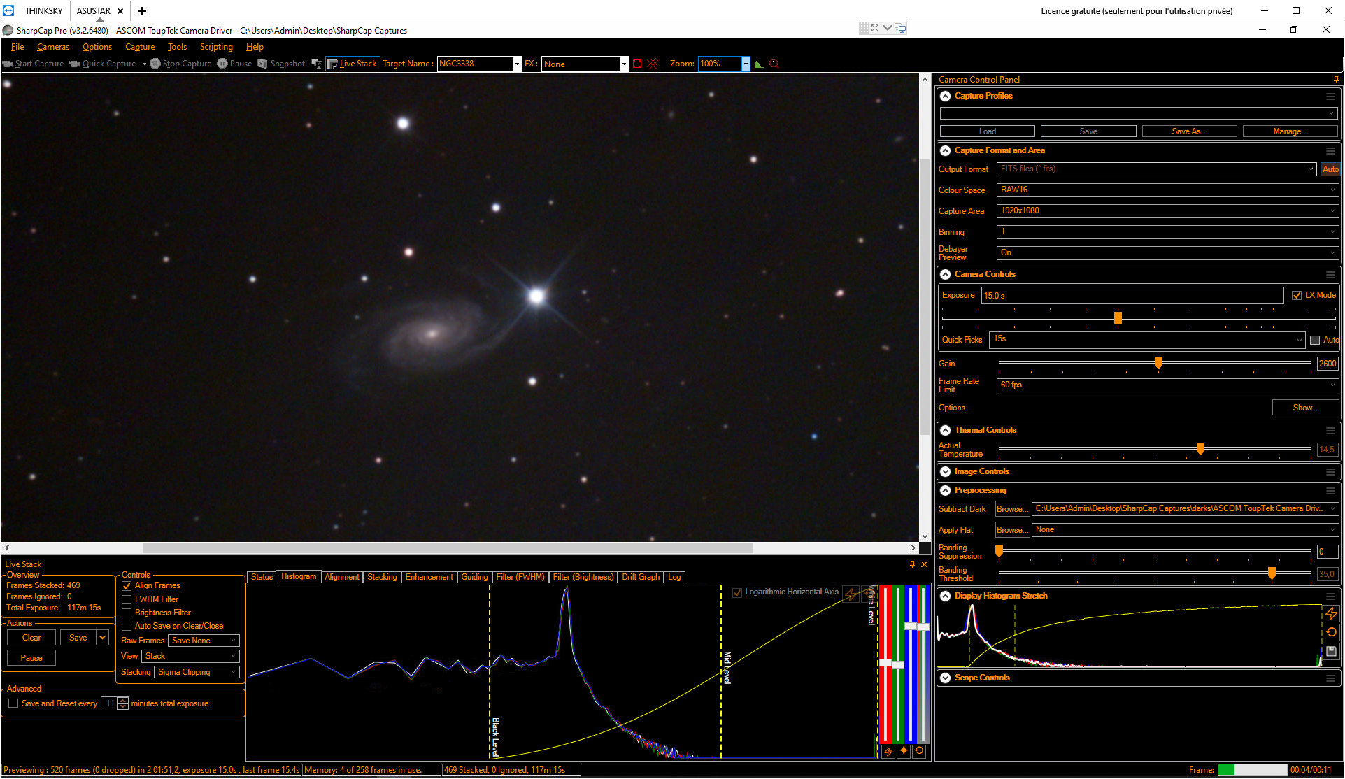Viewport: 1345px width, 779px height.
Task: Close the Live Stack panel
Action: (924, 564)
